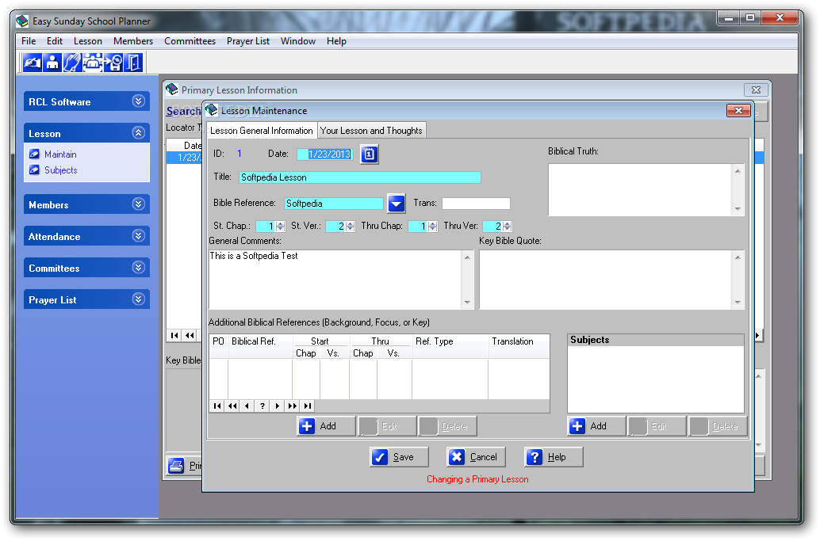This screenshot has height=541, width=820.
Task: Click the question mark navigator button
Action: click(262, 406)
